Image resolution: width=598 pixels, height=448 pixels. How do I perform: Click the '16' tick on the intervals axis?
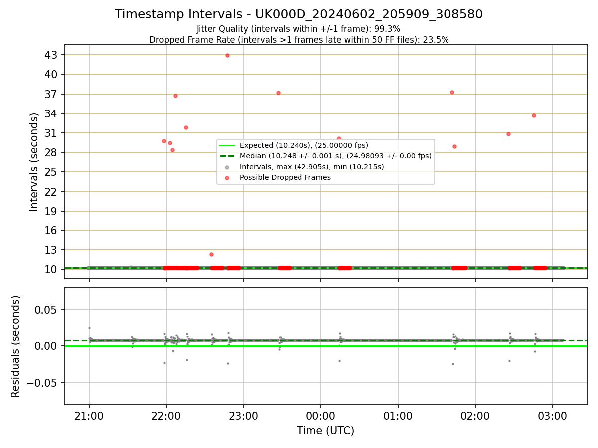[51, 230]
